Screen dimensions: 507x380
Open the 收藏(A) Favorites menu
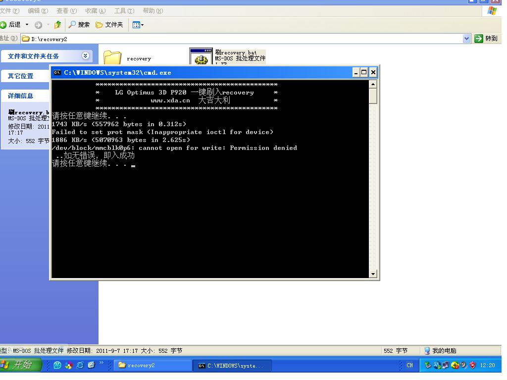[95, 10]
